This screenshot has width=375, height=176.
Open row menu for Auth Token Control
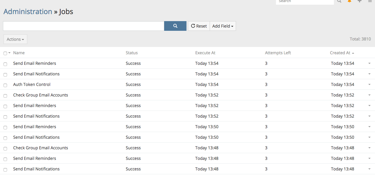coord(369,84)
